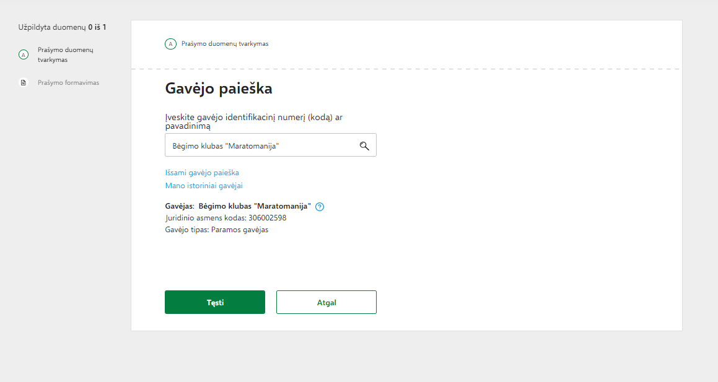Continue with the Tęsti button
718x382 pixels.
[x=215, y=302]
